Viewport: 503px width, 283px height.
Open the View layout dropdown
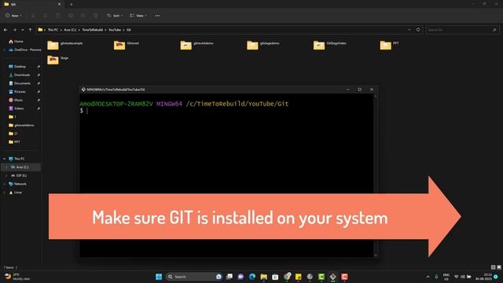[138, 16]
